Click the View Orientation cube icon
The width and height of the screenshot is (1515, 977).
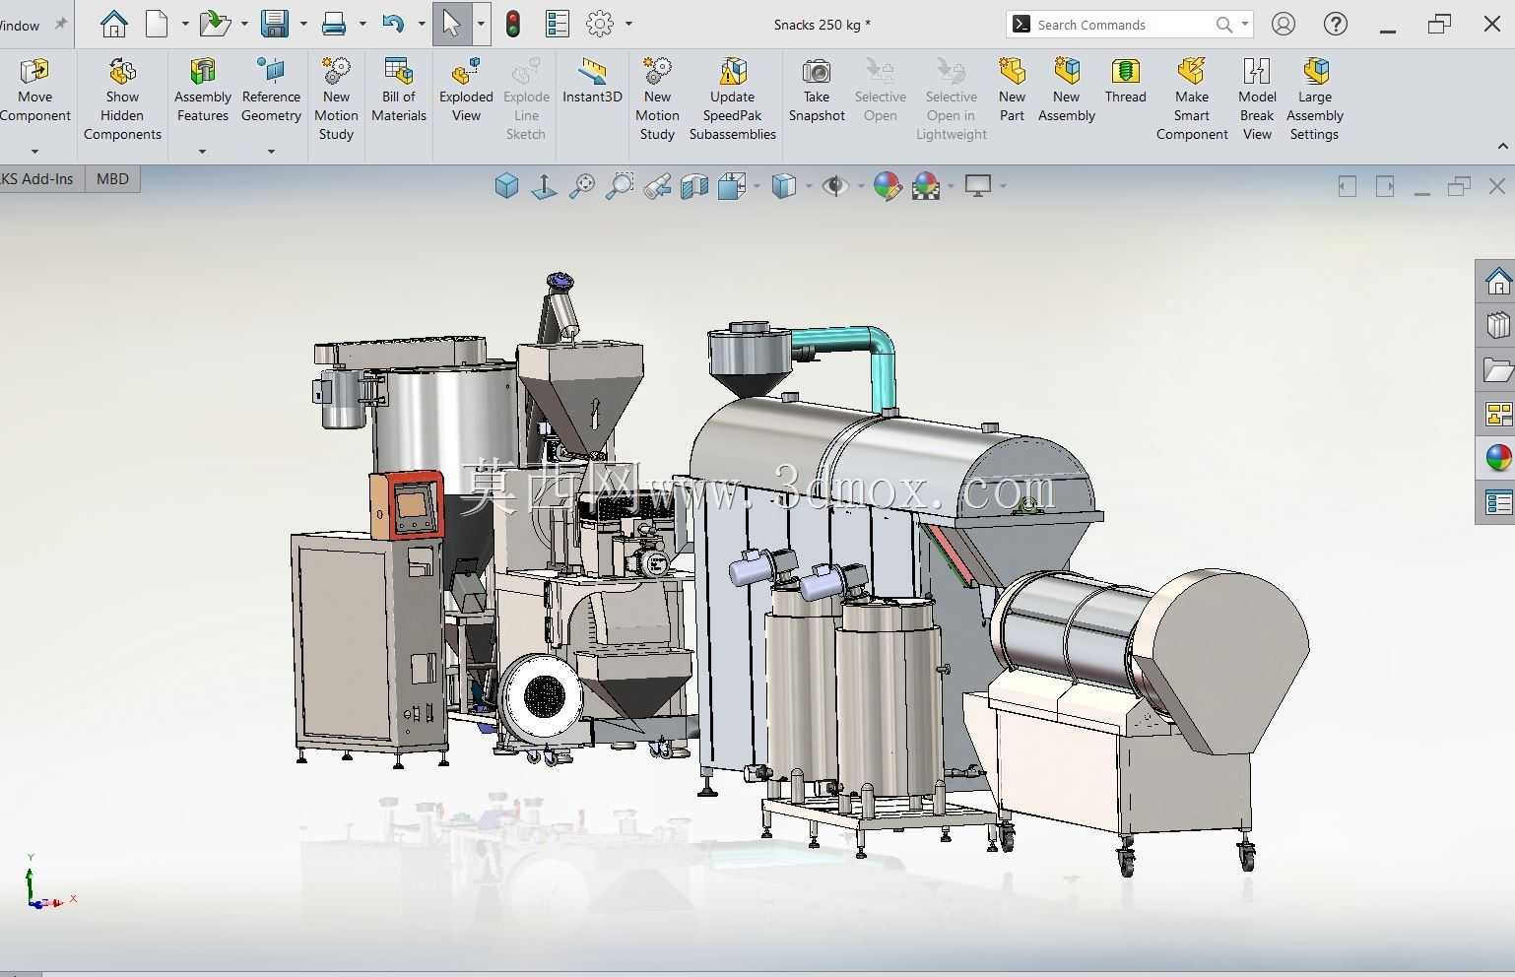pyautogui.click(x=506, y=185)
